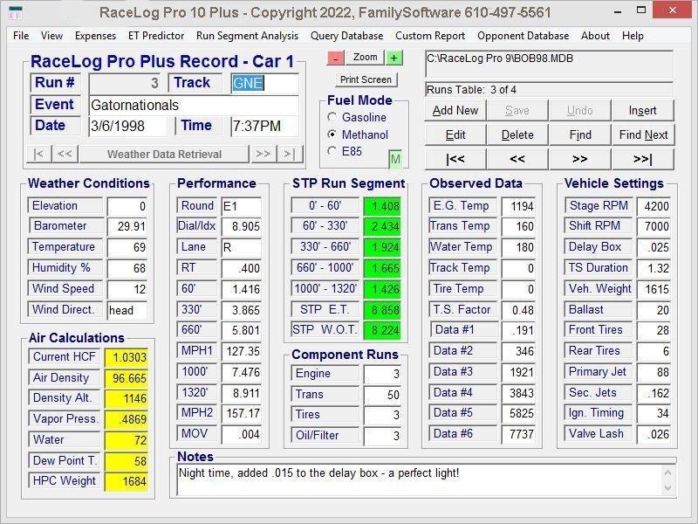Expand the Opponent Database menu
The width and height of the screenshot is (698, 524).
point(523,36)
